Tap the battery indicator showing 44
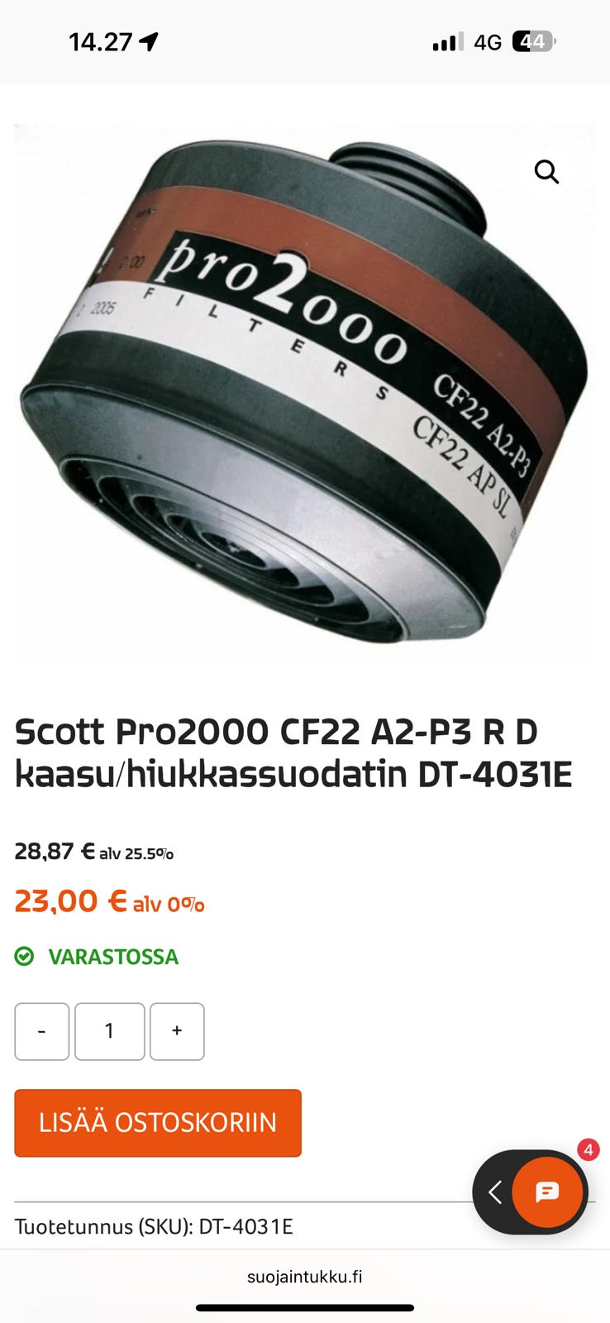 coord(535,41)
